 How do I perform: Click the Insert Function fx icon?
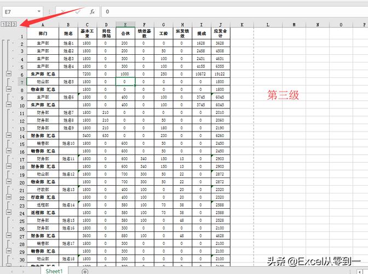click(92, 12)
